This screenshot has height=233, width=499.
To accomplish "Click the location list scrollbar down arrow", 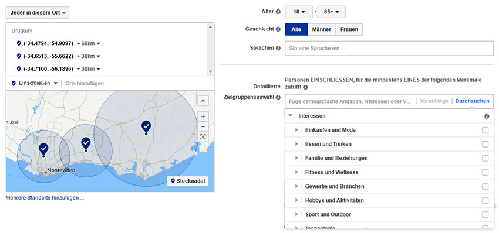I will click(210, 72).
